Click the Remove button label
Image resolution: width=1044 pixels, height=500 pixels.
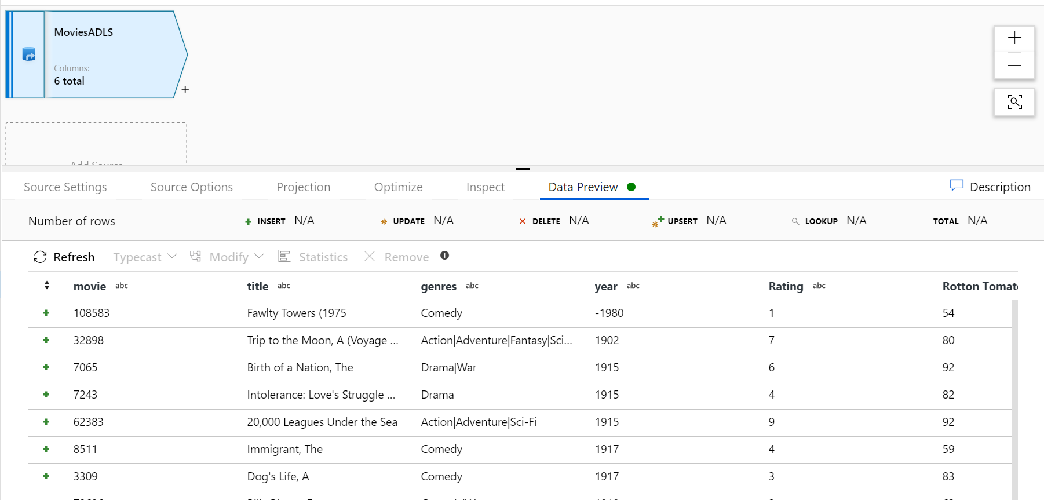(x=407, y=257)
